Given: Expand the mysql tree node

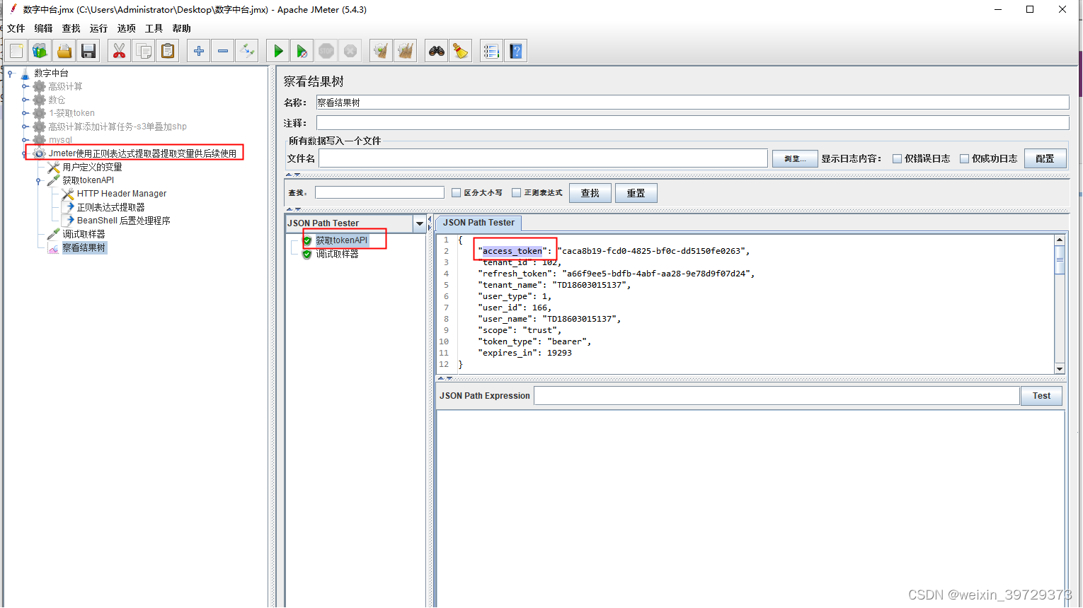Looking at the screenshot, I should [x=25, y=140].
